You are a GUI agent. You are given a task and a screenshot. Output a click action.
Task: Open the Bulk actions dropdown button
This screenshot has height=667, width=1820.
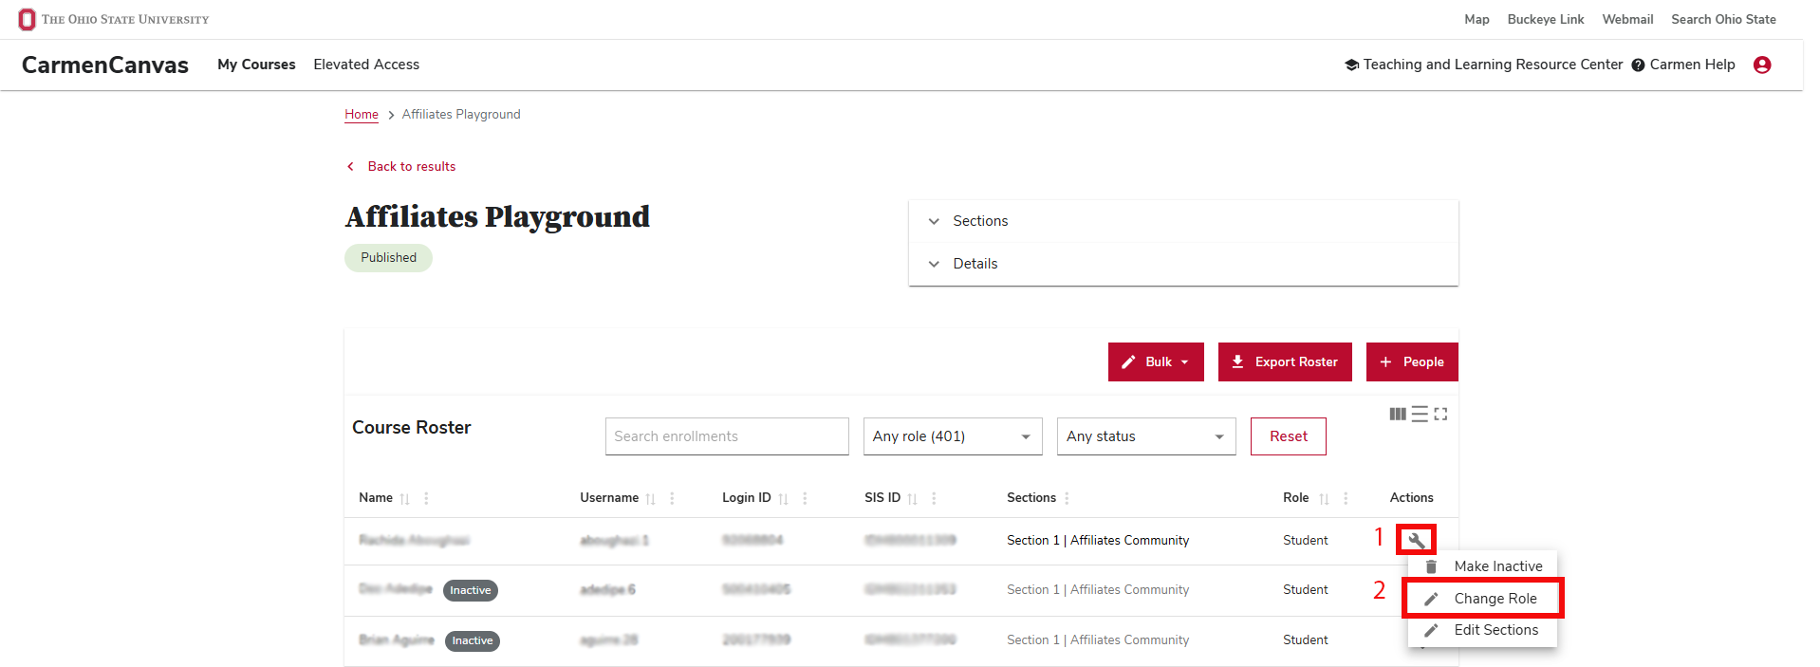[x=1156, y=362]
